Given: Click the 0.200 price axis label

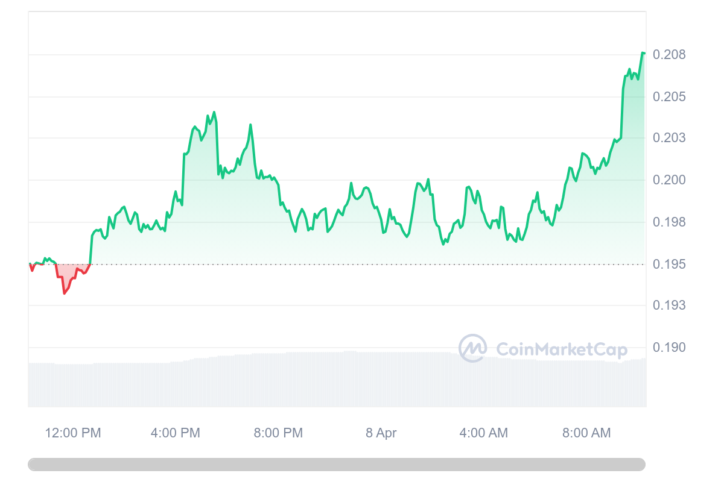Looking at the screenshot, I should click(x=670, y=180).
